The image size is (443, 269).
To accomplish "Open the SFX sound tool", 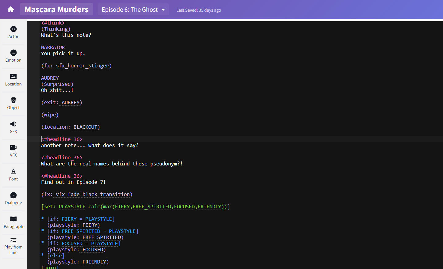I will (13, 127).
